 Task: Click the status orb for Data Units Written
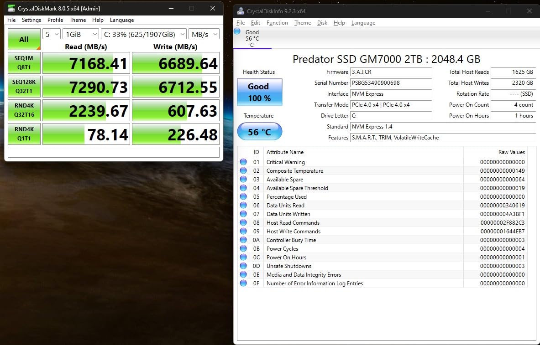pos(243,214)
